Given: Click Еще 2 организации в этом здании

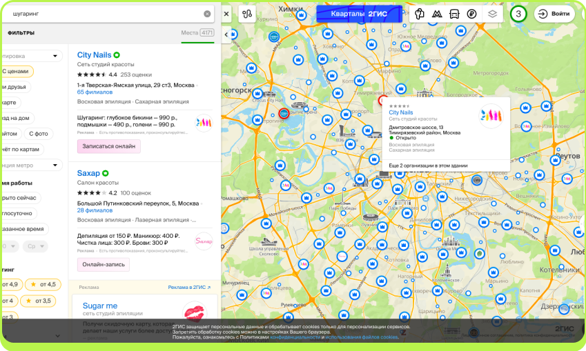Looking at the screenshot, I should pyautogui.click(x=428, y=166).
